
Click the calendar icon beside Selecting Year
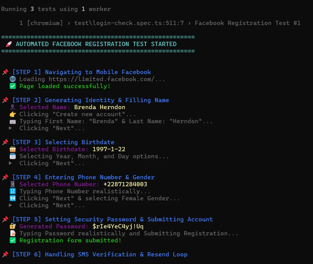[12, 156]
